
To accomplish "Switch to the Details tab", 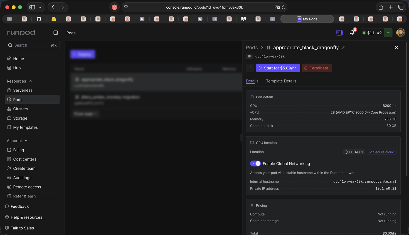I will coord(252,81).
